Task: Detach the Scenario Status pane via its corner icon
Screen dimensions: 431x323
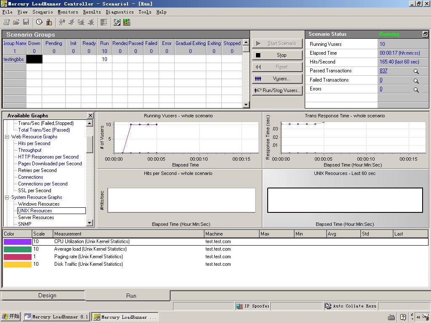Action: 425,34
